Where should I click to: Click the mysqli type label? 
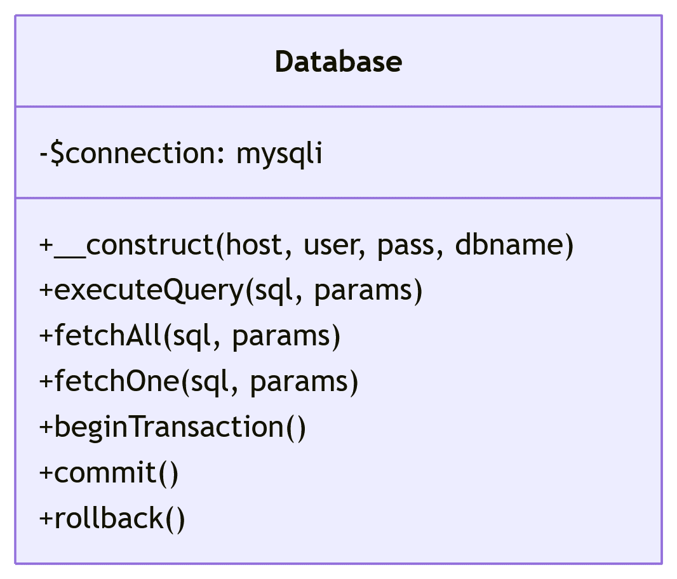tap(279, 154)
